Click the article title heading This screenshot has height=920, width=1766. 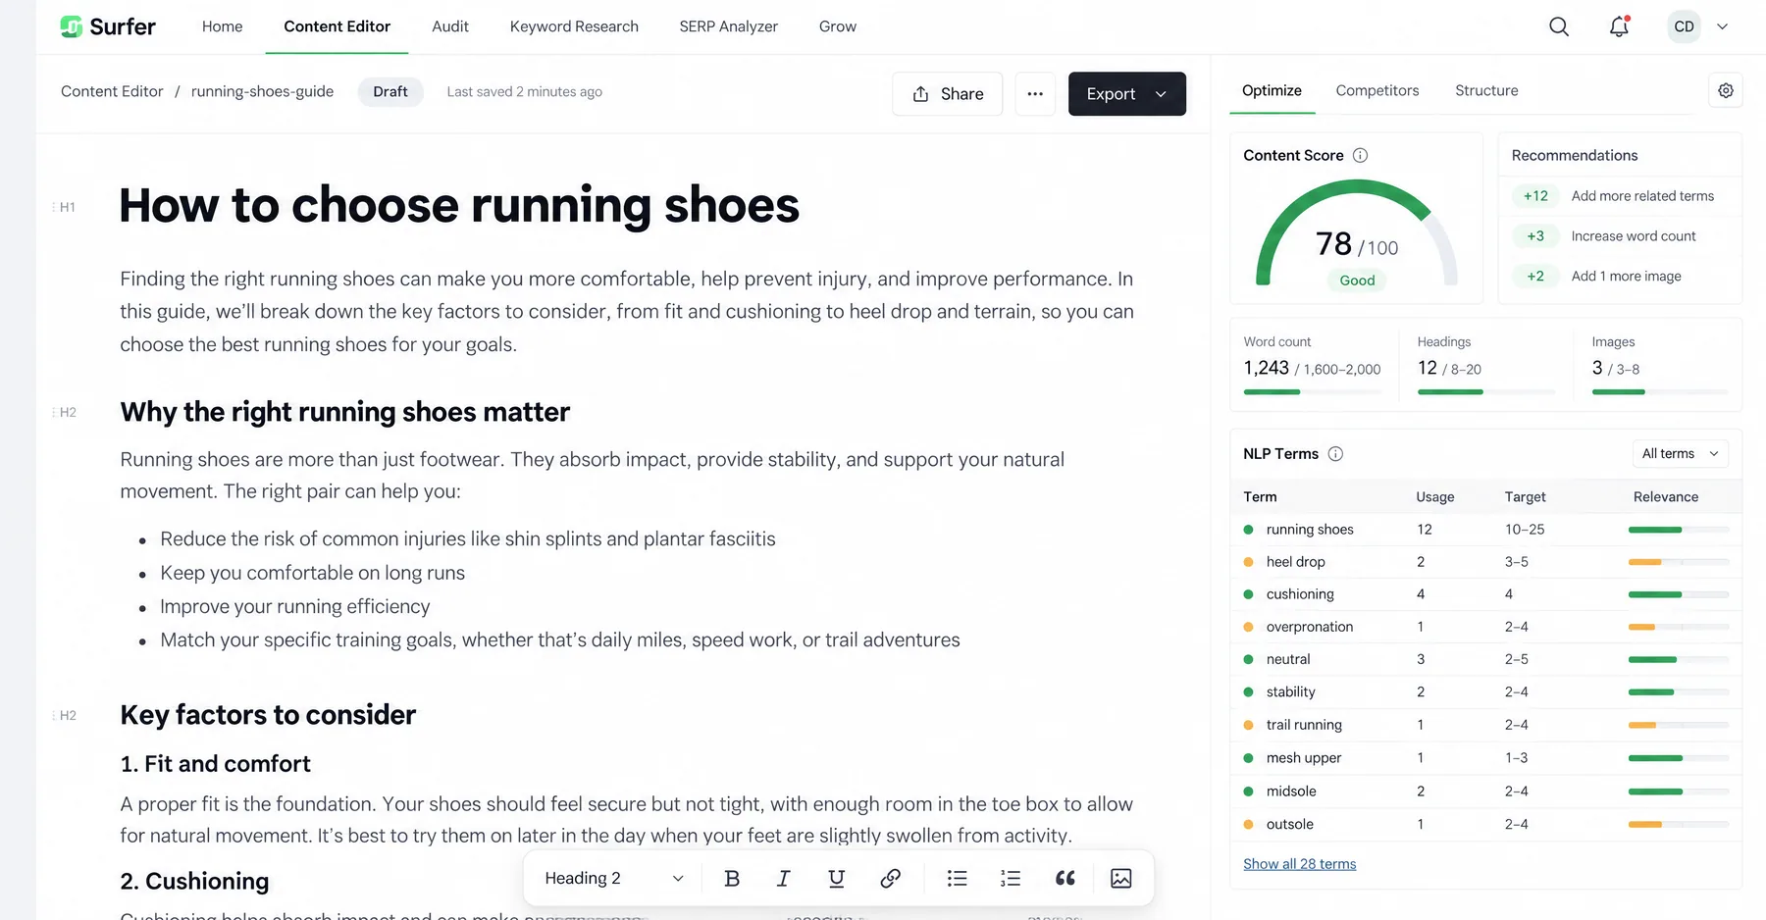pos(459,206)
